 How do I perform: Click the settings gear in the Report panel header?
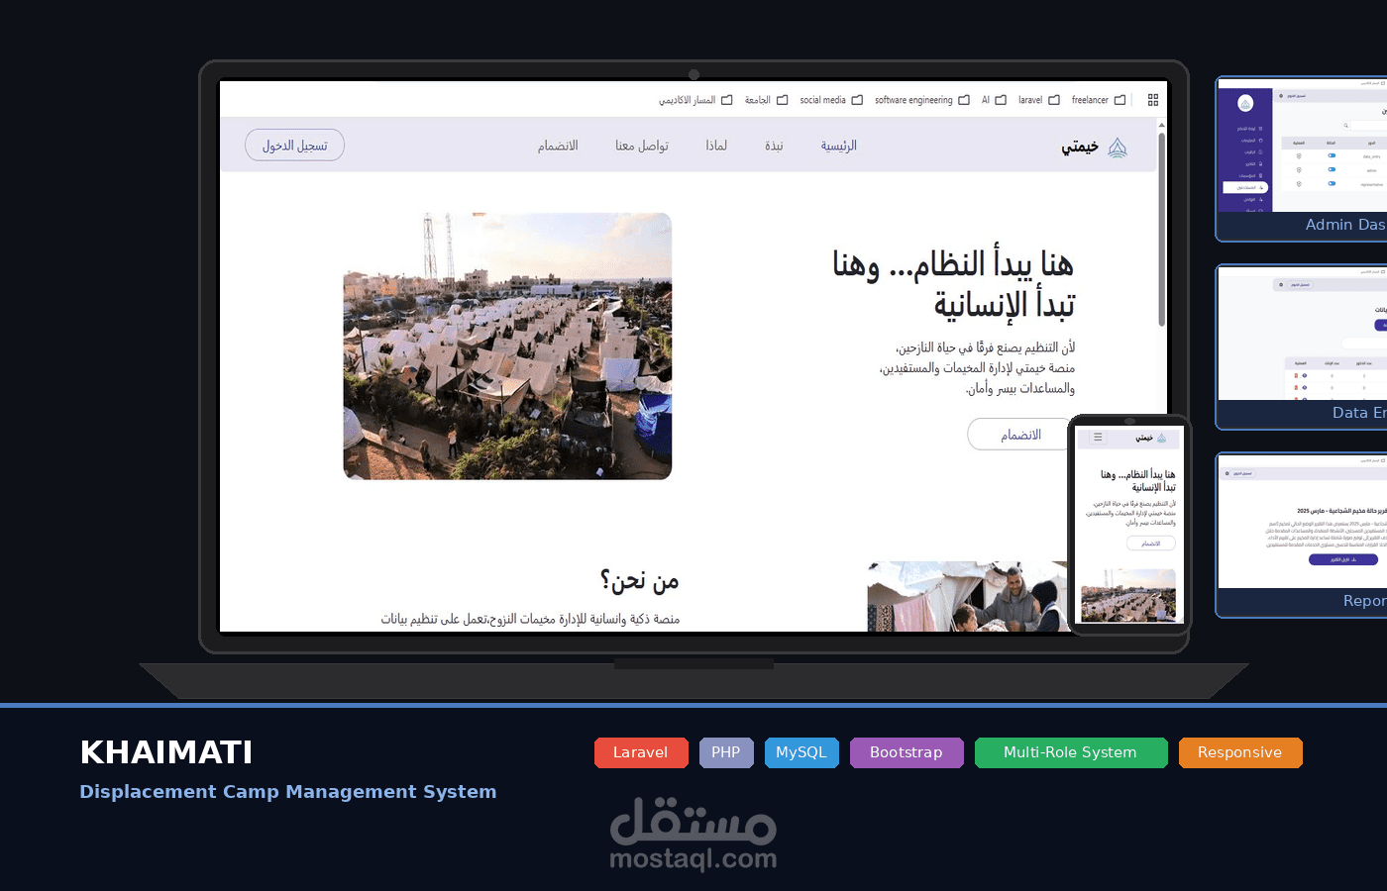click(x=1227, y=473)
